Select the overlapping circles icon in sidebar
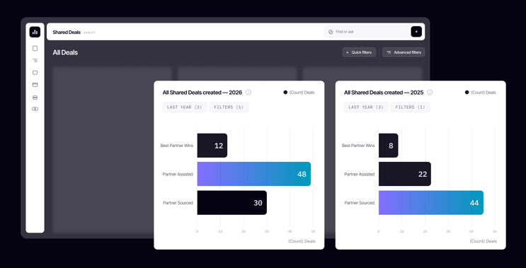The width and height of the screenshot is (526, 268). coord(35,109)
